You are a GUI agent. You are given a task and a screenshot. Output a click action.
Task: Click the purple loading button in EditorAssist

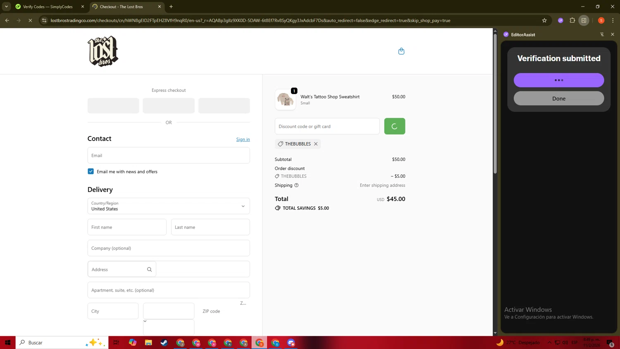[559, 80]
